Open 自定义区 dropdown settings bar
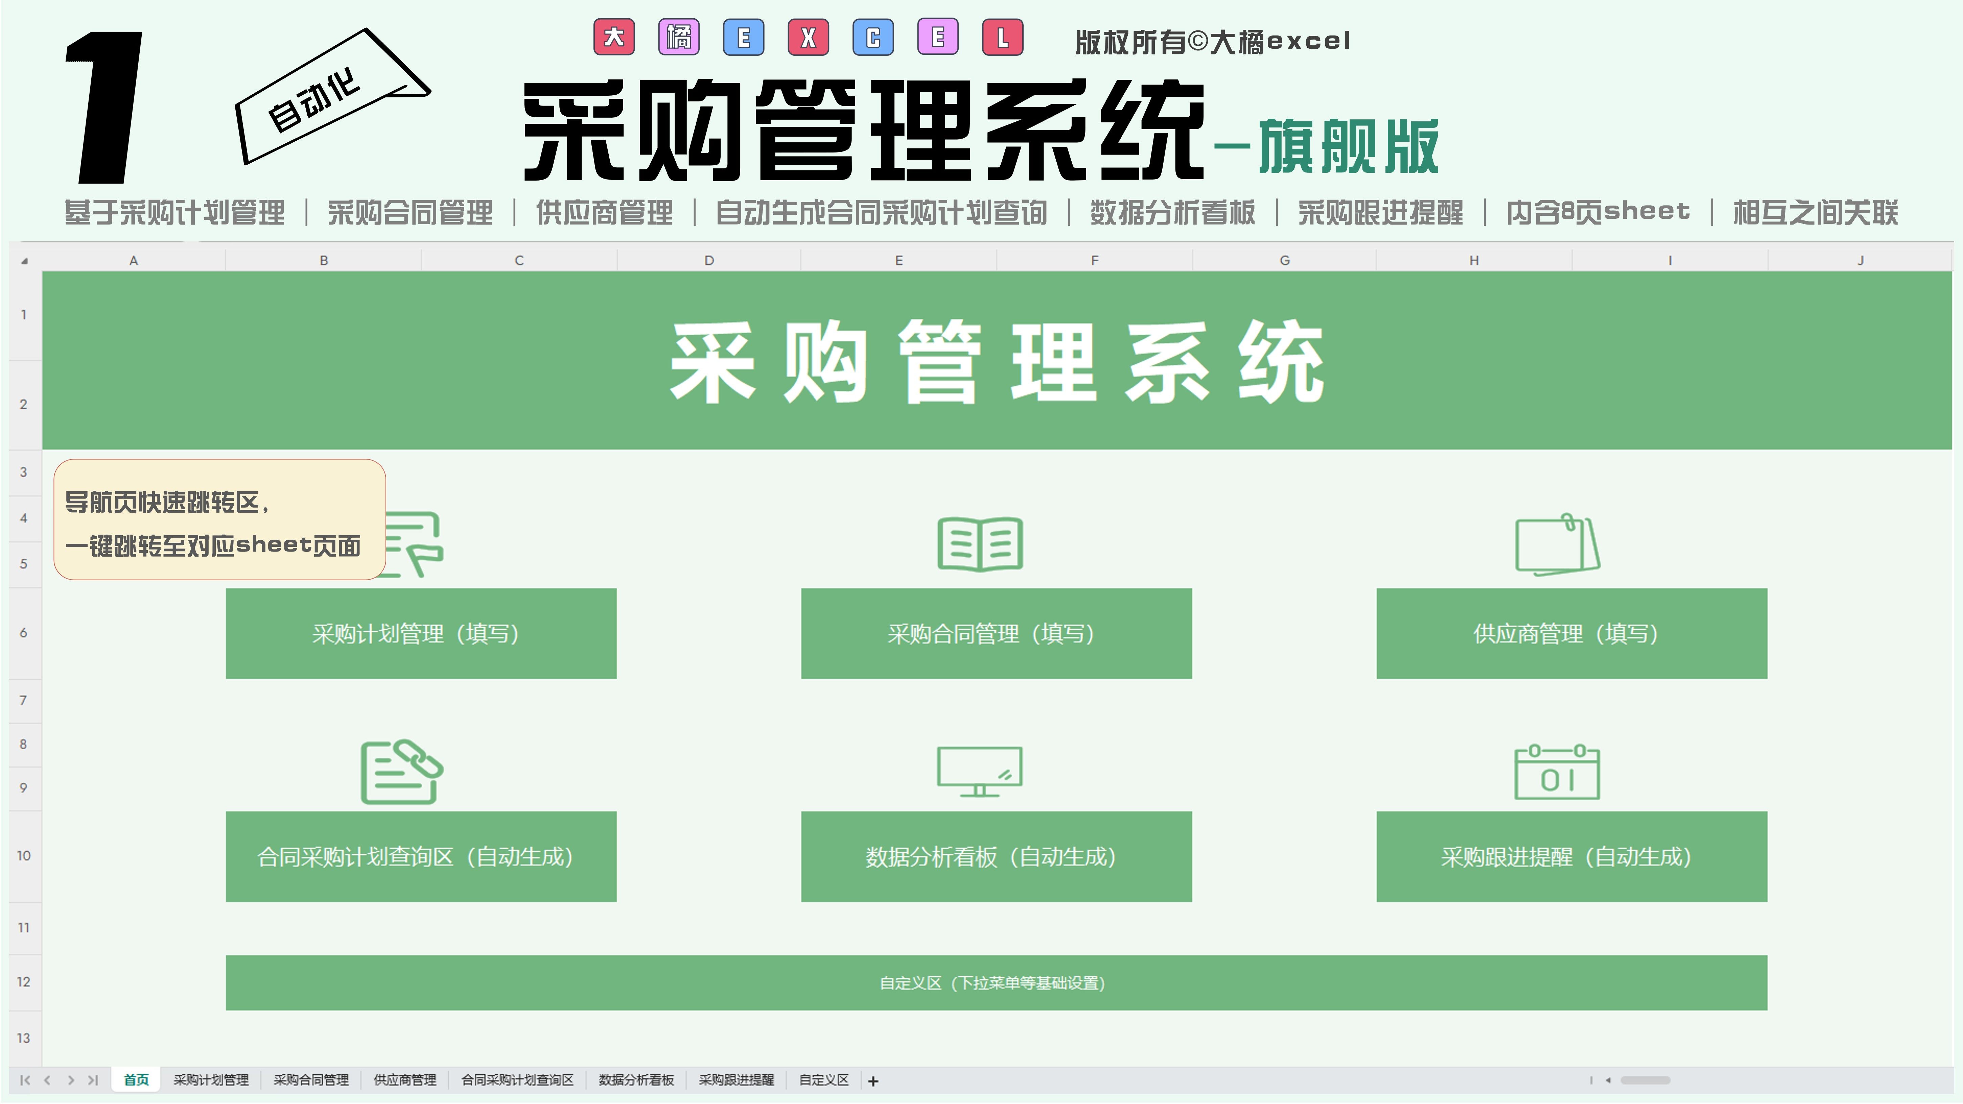This screenshot has height=1104, width=1963. [x=996, y=984]
